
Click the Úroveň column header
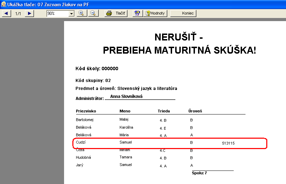pos(195,111)
